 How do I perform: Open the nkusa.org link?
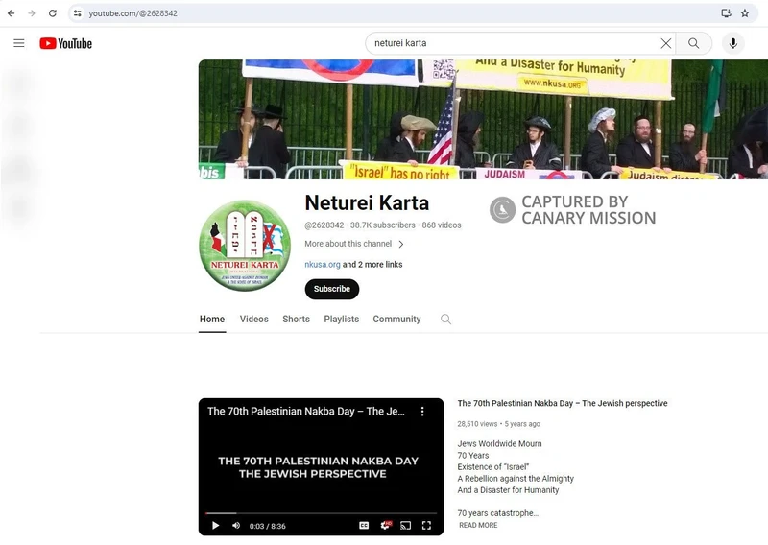point(323,265)
